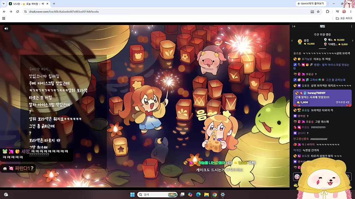Click the 유기농닭 chat username

tap(307, 59)
